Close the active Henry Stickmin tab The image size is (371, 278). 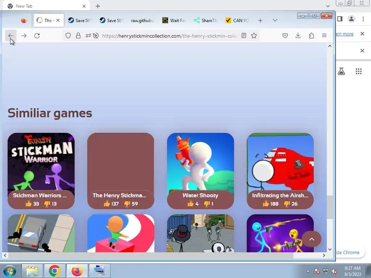coord(58,20)
